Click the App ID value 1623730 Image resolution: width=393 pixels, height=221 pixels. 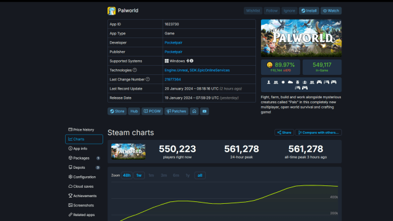[171, 25]
